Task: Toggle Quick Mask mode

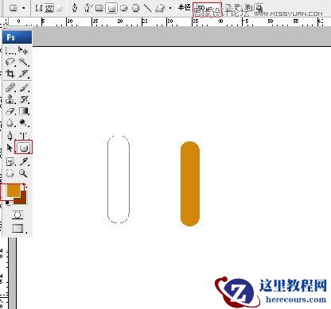Action: 18,214
